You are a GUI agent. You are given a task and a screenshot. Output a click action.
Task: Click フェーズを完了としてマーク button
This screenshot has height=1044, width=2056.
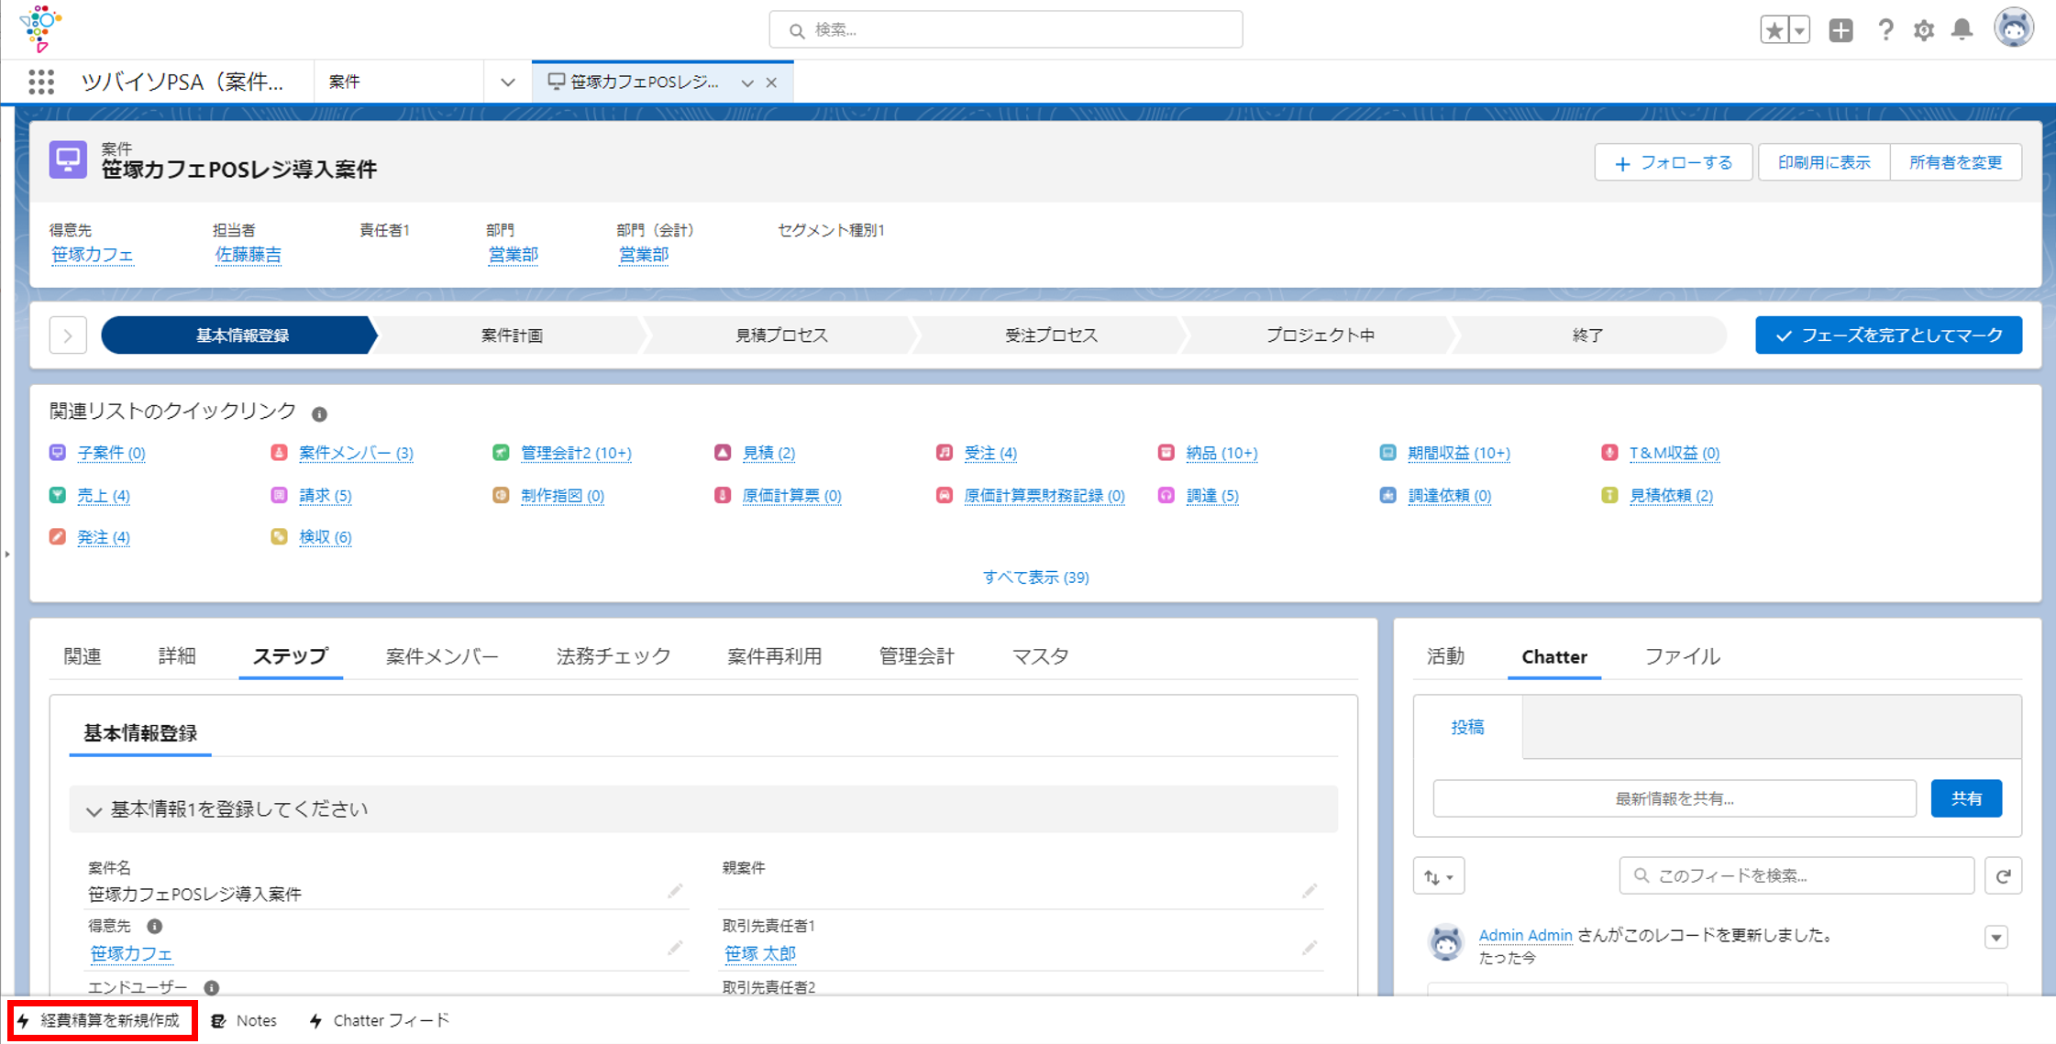[1888, 335]
